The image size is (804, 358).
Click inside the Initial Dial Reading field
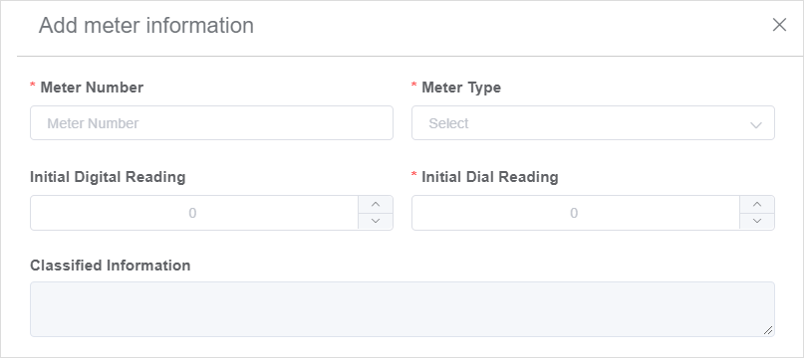click(575, 213)
